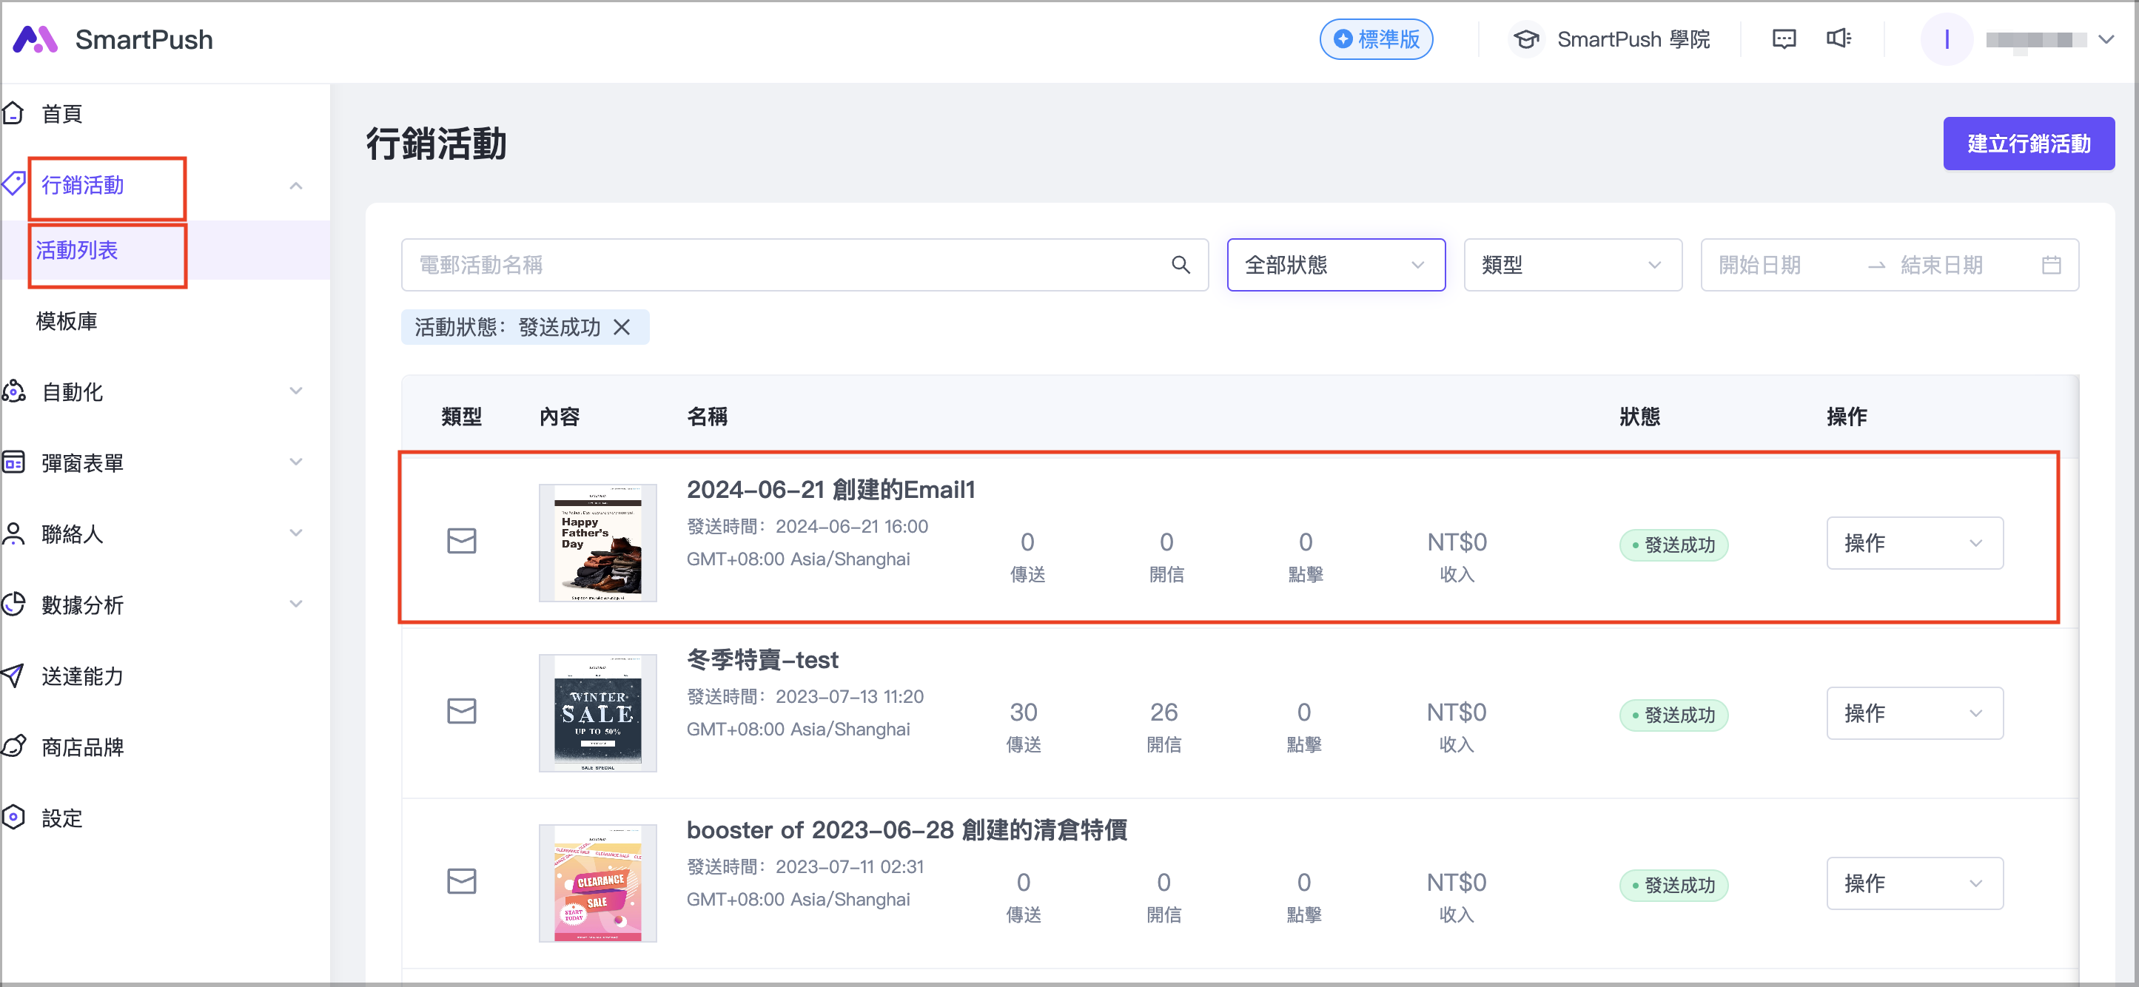2139x987 pixels.
Task: Open the 類型 type dropdown
Action: coord(1572,265)
